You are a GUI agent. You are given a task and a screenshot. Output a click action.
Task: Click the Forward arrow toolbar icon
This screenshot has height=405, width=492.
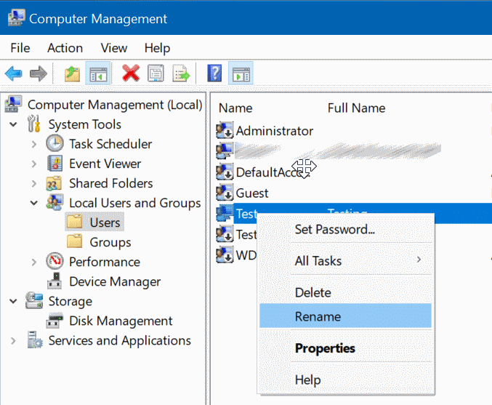pos(39,73)
